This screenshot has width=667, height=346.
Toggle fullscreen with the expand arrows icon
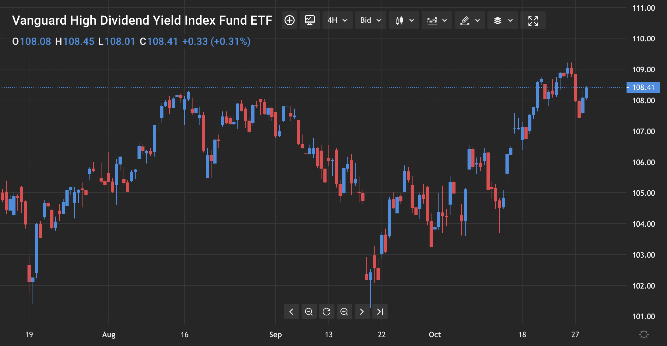coord(533,21)
